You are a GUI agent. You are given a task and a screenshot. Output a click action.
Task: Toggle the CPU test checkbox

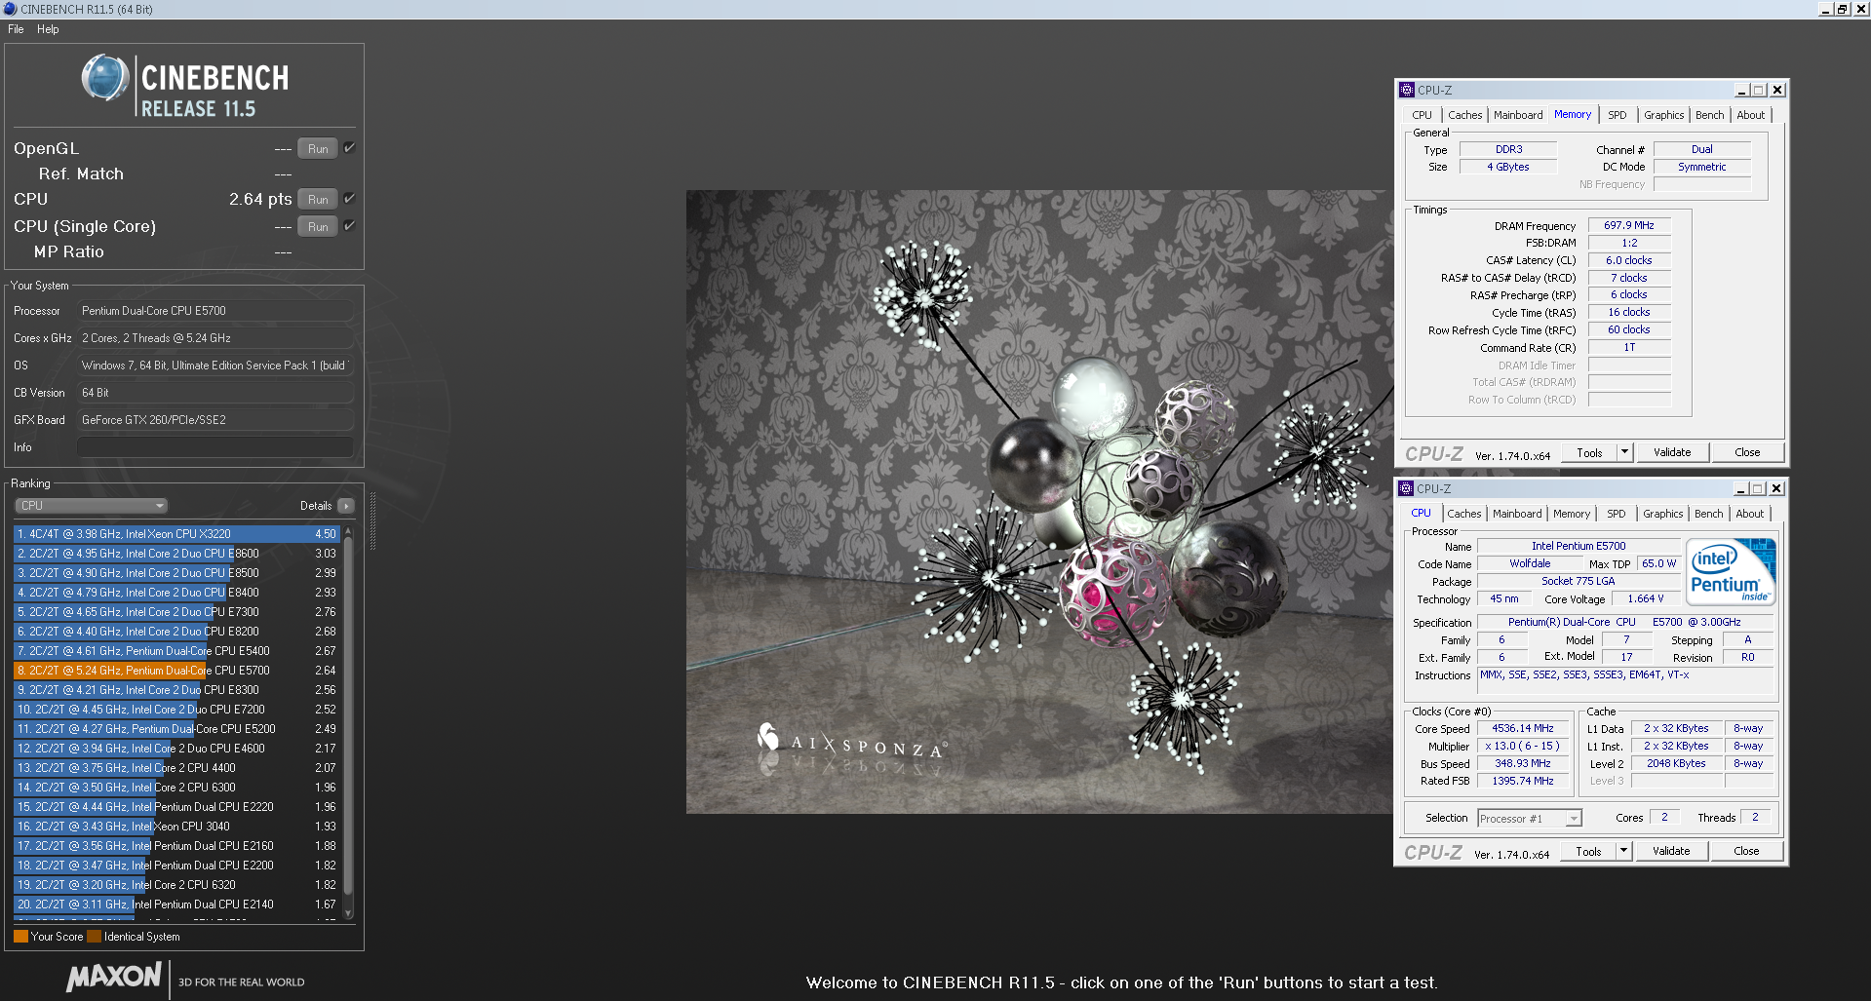click(349, 199)
